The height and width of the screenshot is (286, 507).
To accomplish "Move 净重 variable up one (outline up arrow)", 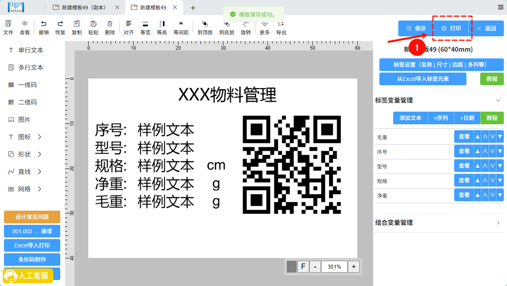I will [x=485, y=195].
